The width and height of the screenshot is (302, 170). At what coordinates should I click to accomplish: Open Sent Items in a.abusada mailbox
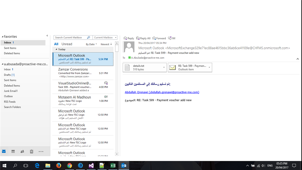(x=10, y=80)
